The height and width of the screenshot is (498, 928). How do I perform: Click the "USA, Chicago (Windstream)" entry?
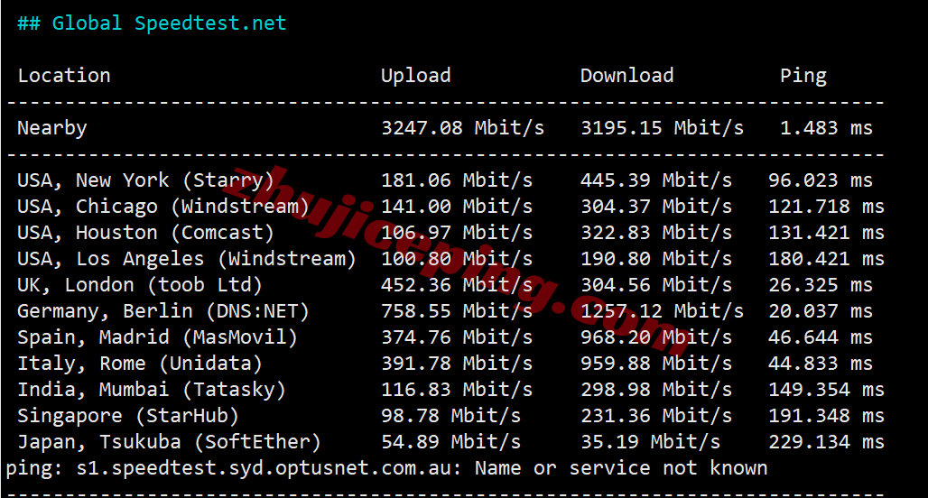[x=163, y=207]
